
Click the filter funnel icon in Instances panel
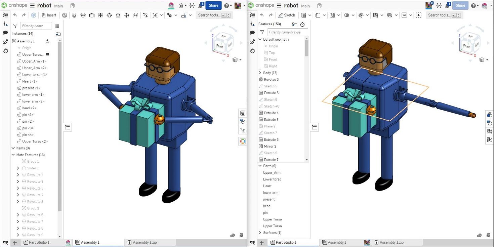tap(15, 26)
